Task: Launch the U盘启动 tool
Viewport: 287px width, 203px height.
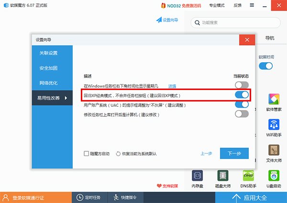Action: tap(274, 176)
